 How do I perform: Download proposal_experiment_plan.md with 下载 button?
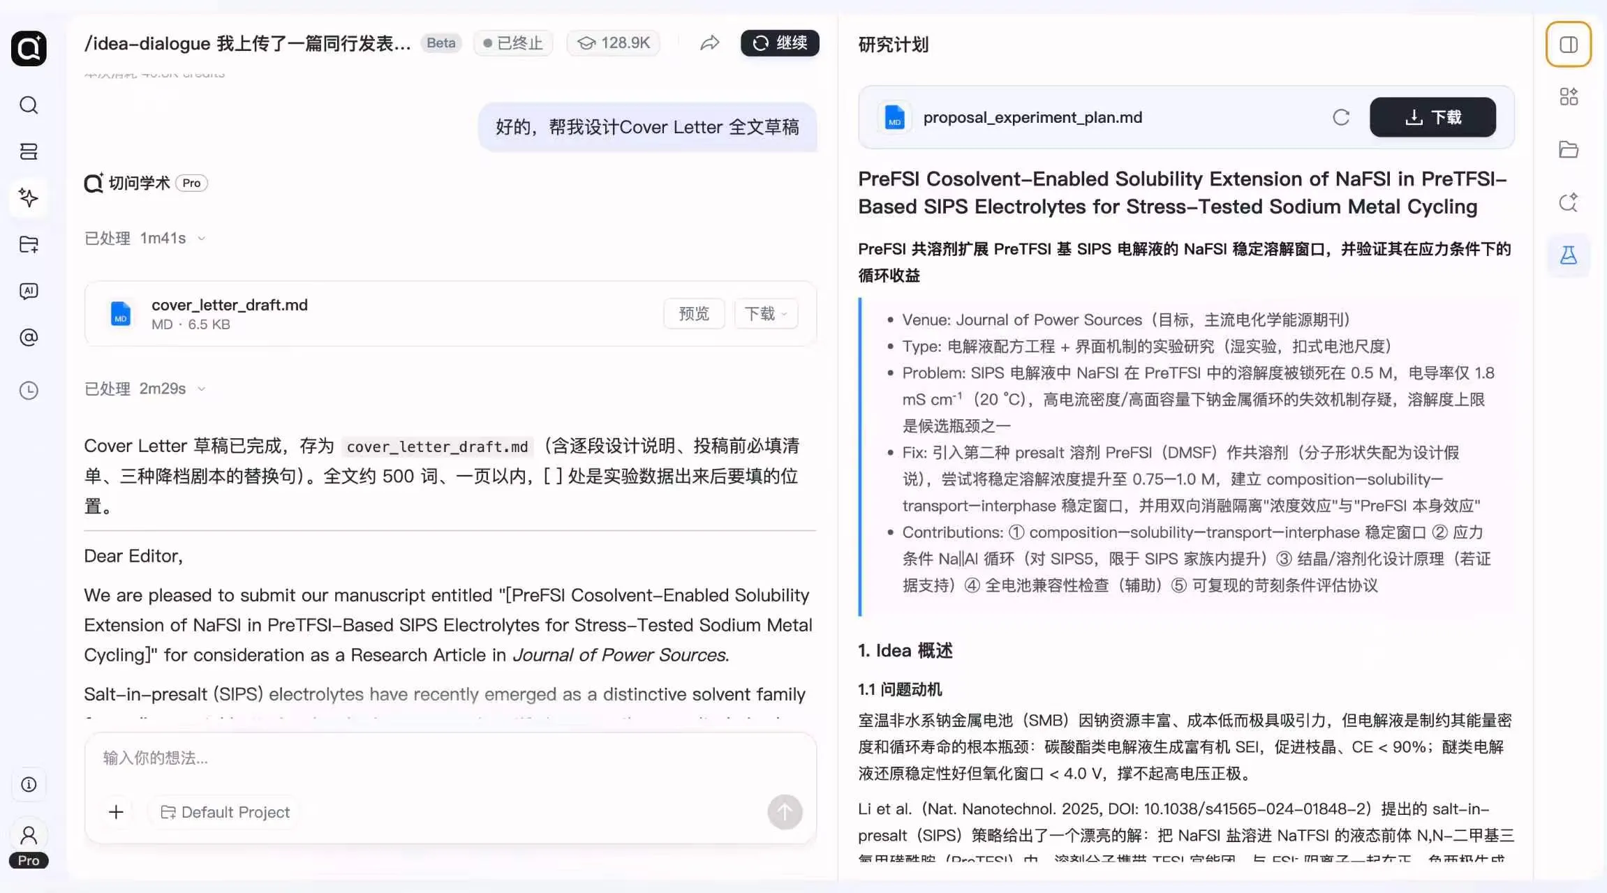point(1432,117)
